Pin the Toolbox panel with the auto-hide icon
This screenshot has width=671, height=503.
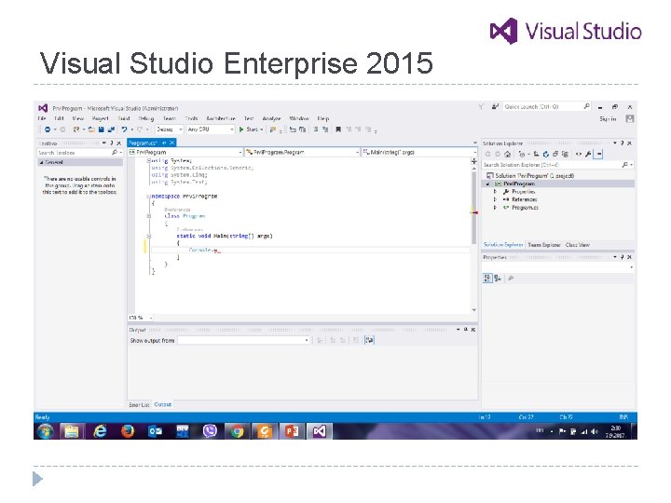pos(112,143)
